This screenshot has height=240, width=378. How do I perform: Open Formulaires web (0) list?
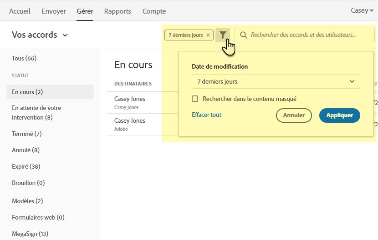(38, 217)
